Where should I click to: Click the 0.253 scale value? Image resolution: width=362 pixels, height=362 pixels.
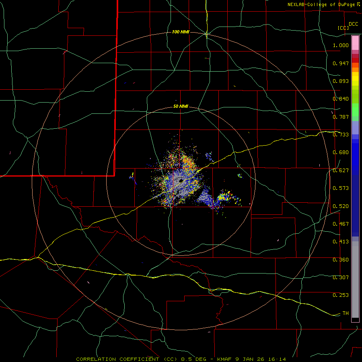tap(341, 295)
